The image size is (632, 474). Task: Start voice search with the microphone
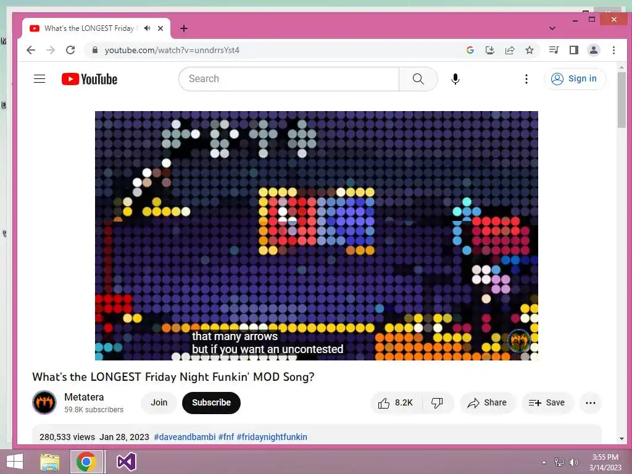pyautogui.click(x=455, y=79)
